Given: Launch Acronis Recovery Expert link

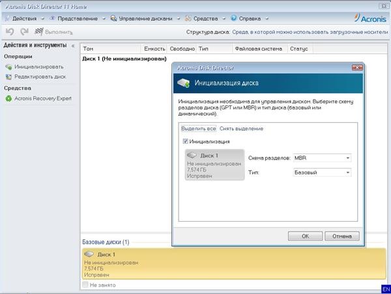Looking at the screenshot, I should (x=43, y=99).
